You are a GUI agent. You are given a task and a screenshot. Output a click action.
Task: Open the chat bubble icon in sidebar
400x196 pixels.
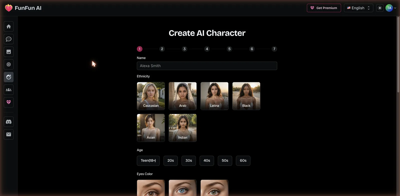[x=9, y=39]
